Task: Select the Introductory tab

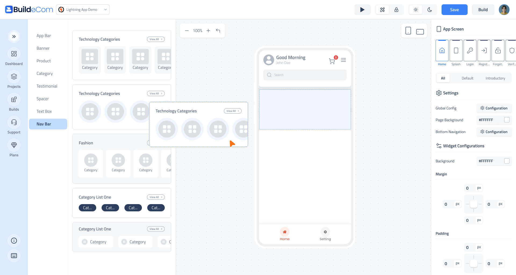Action: coord(495,78)
